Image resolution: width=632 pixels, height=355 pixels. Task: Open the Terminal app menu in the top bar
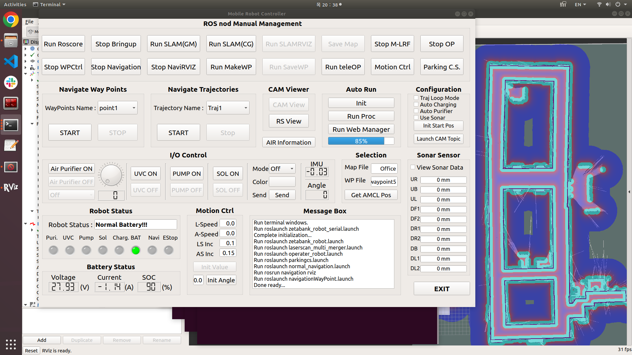coord(49,5)
